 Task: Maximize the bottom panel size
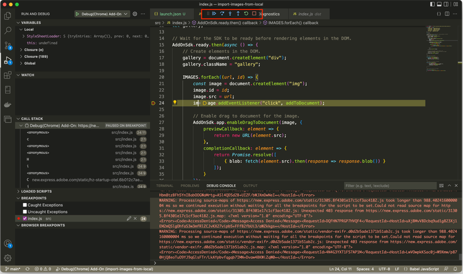(449, 185)
